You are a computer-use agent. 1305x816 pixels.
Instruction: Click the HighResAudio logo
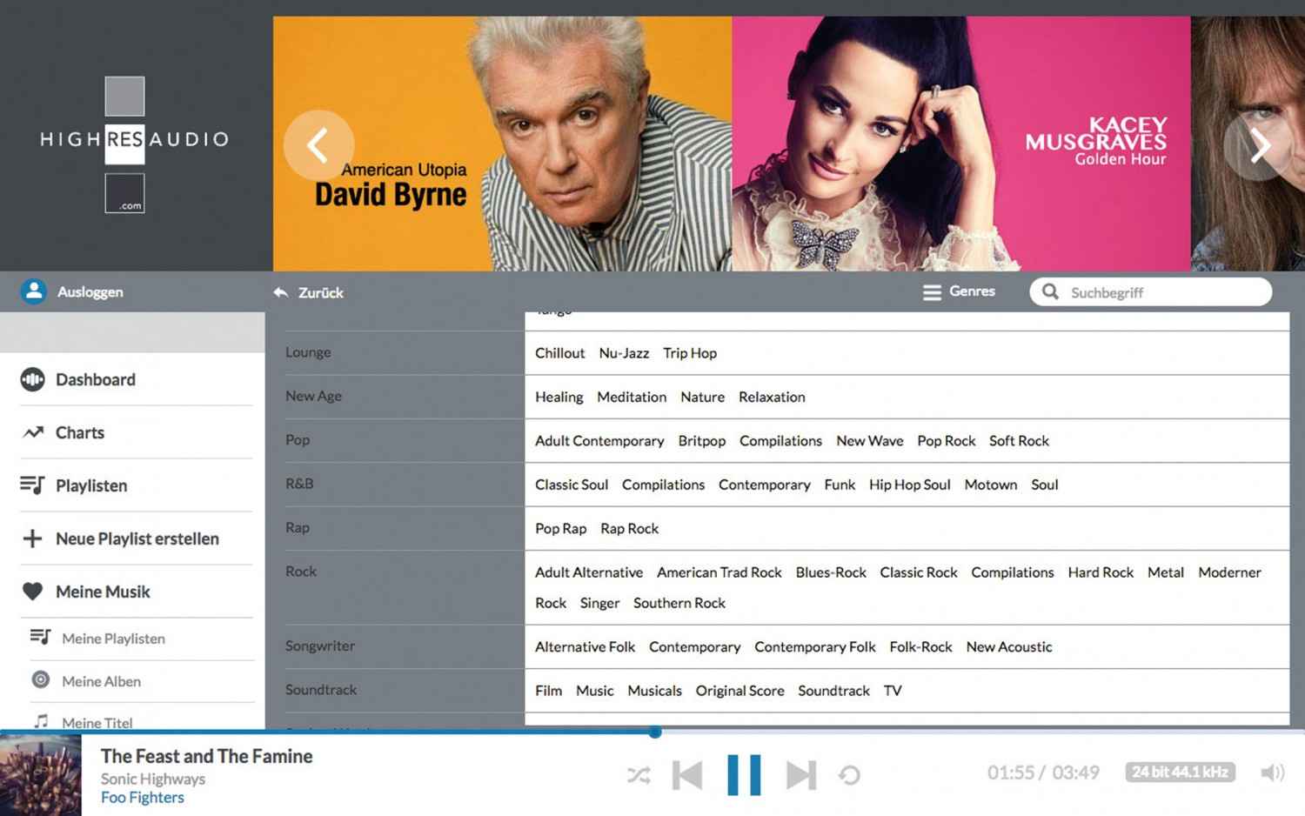(x=134, y=144)
